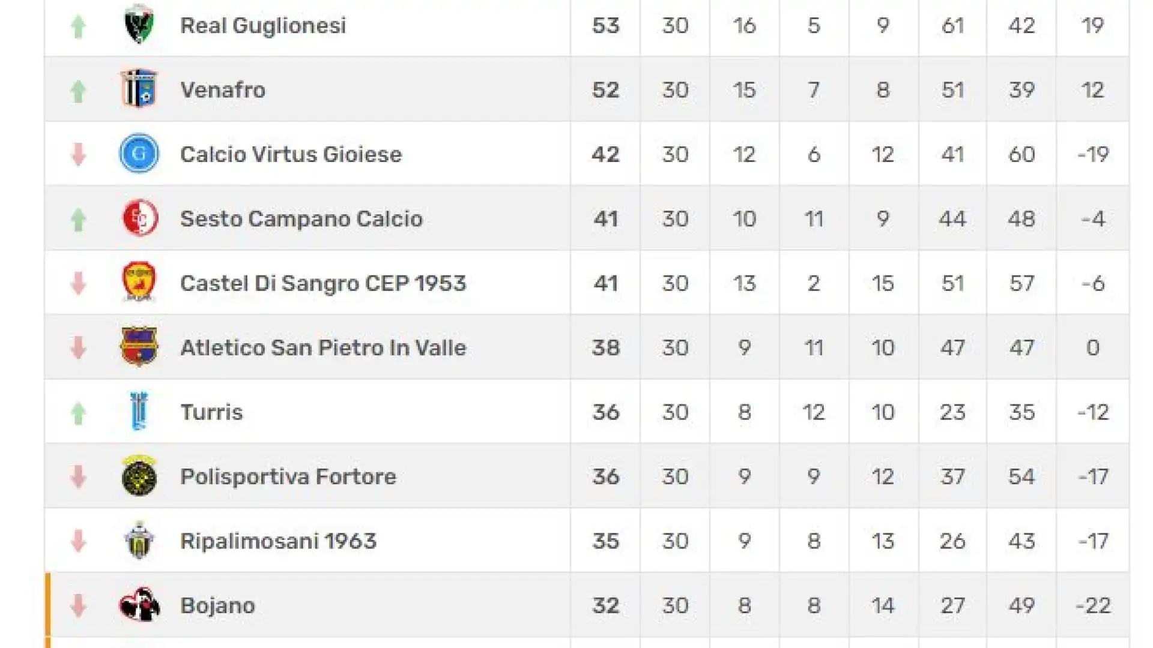Open the Castel Di Sangro CEP 1953 crest
This screenshot has height=648, width=1153.
139,282
